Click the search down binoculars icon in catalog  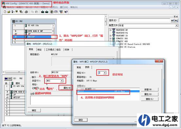(x=176, y=20)
